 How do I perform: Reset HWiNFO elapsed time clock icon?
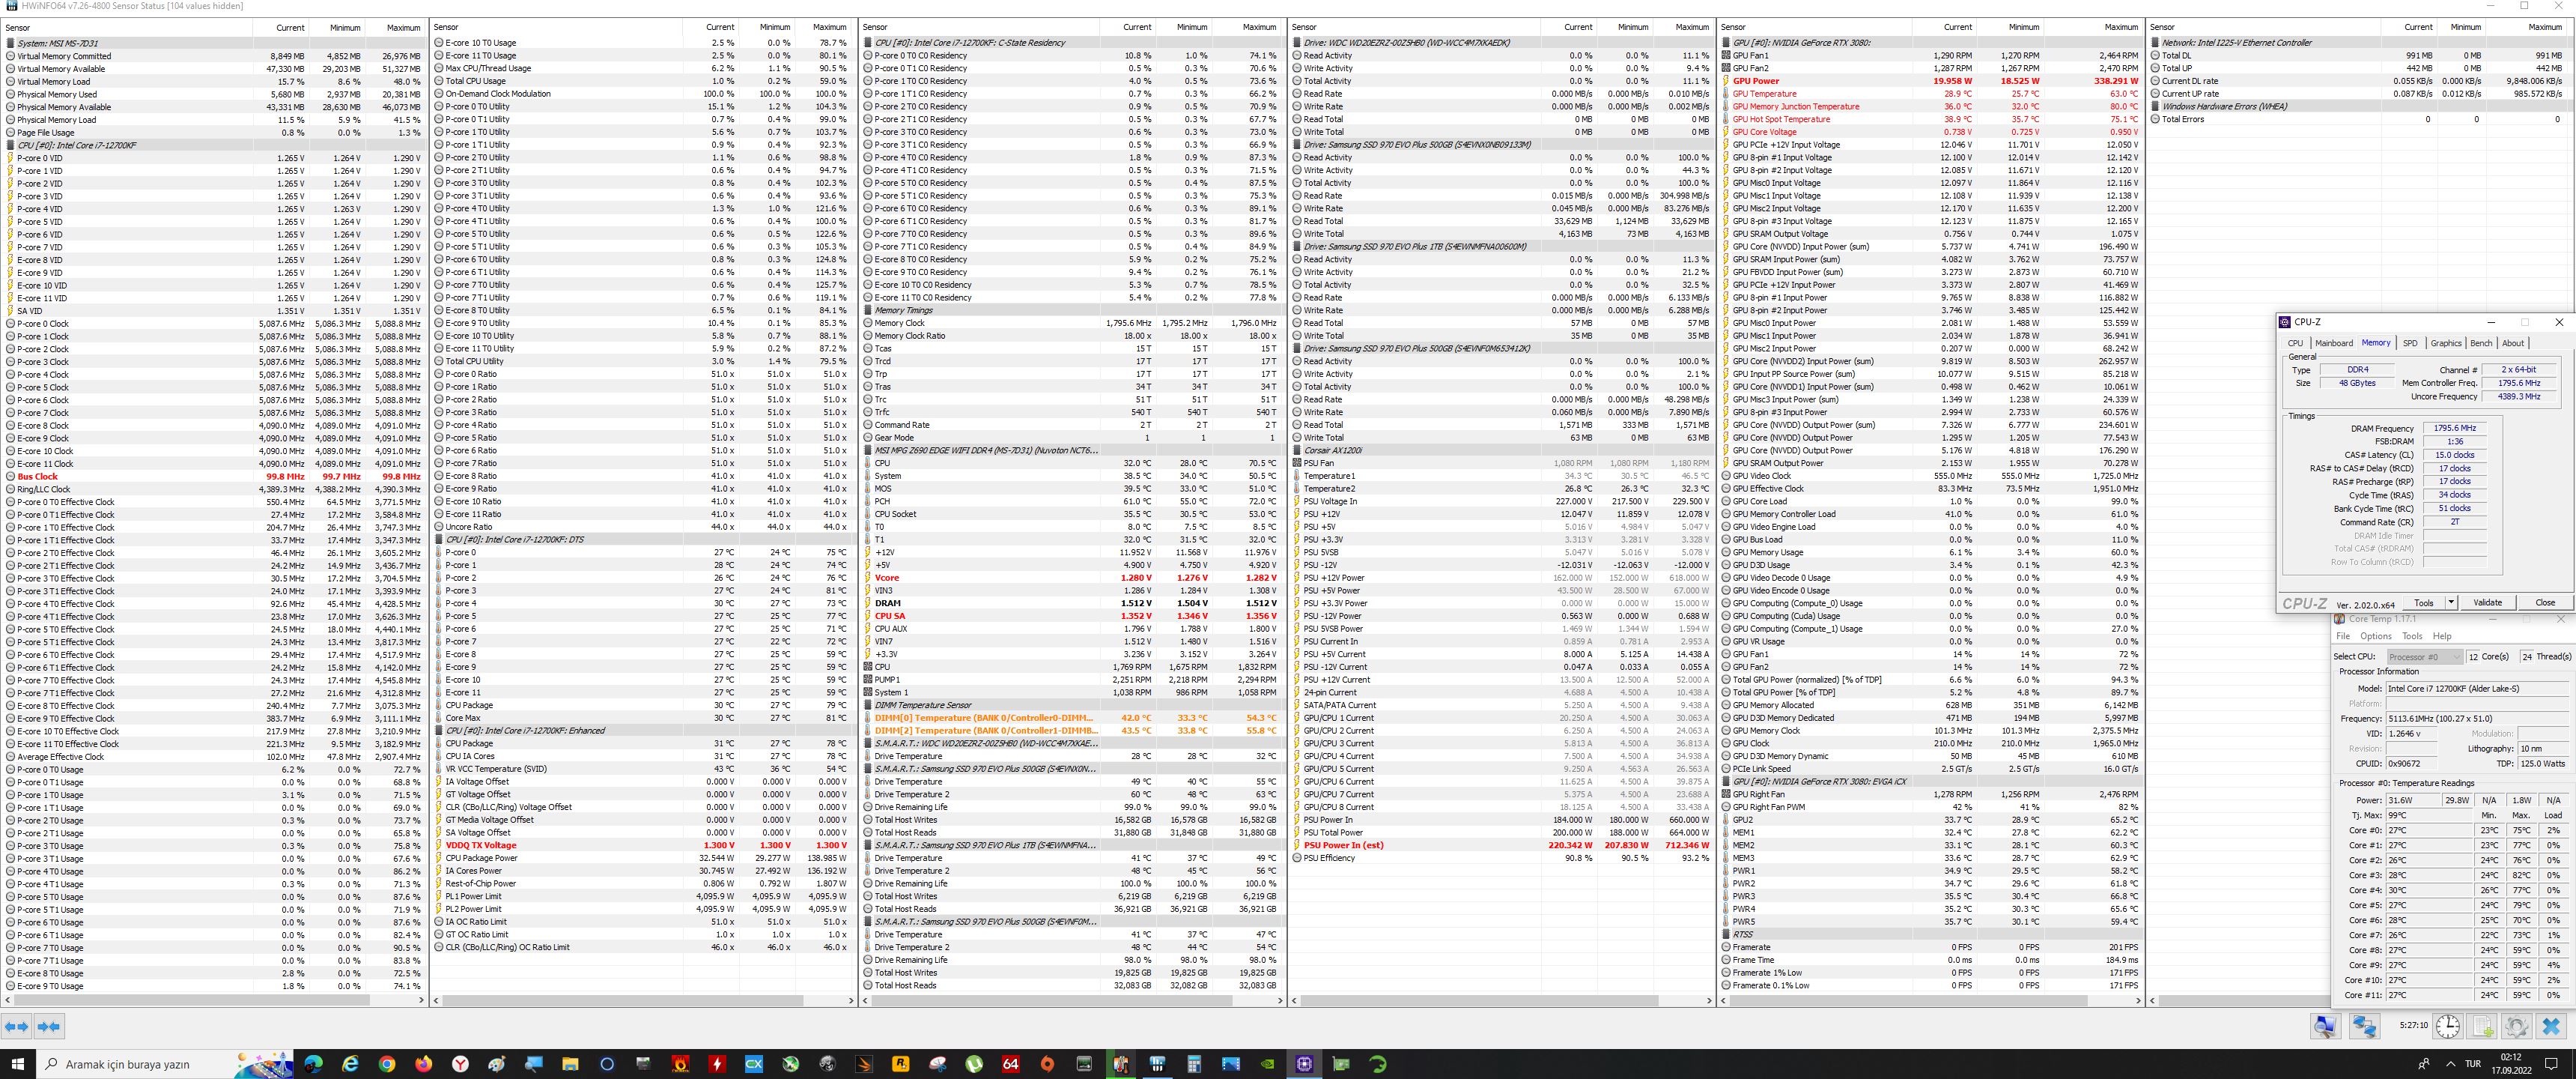click(2448, 1026)
